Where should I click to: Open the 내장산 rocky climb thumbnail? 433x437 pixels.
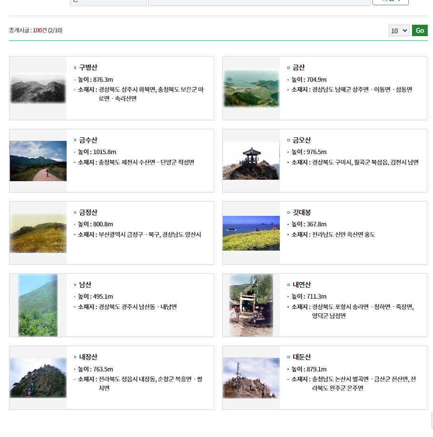[x=38, y=378]
